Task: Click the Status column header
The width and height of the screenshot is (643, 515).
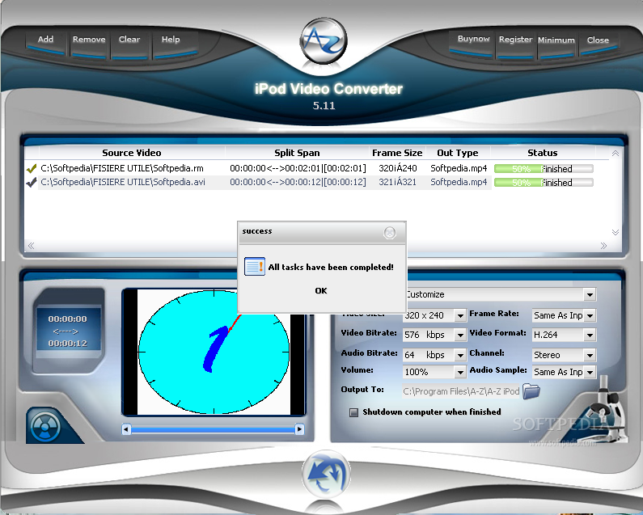Action: click(542, 153)
